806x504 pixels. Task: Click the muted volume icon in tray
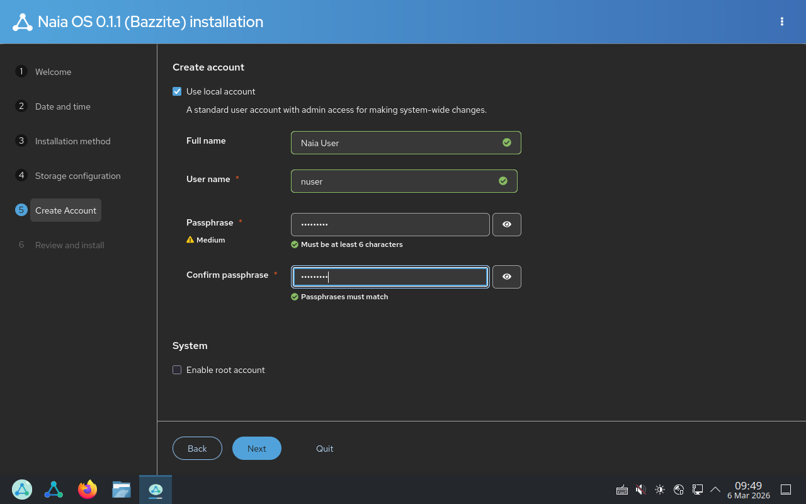[641, 490]
